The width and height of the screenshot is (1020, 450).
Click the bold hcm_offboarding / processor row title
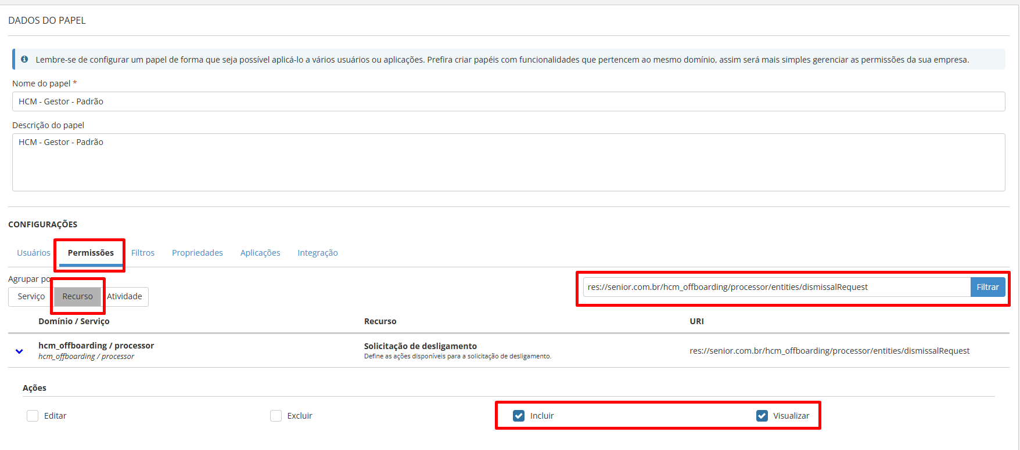[x=96, y=346]
